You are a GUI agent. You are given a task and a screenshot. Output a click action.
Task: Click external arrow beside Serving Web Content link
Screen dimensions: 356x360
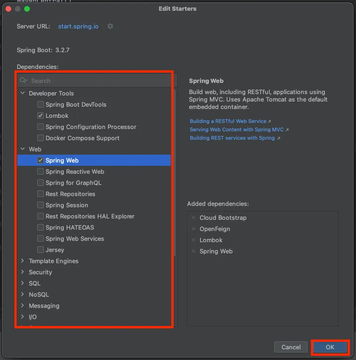pos(287,130)
